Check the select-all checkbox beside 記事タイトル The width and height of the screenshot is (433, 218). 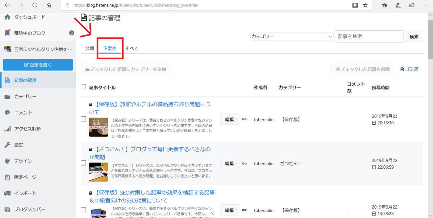pyautogui.click(x=83, y=87)
